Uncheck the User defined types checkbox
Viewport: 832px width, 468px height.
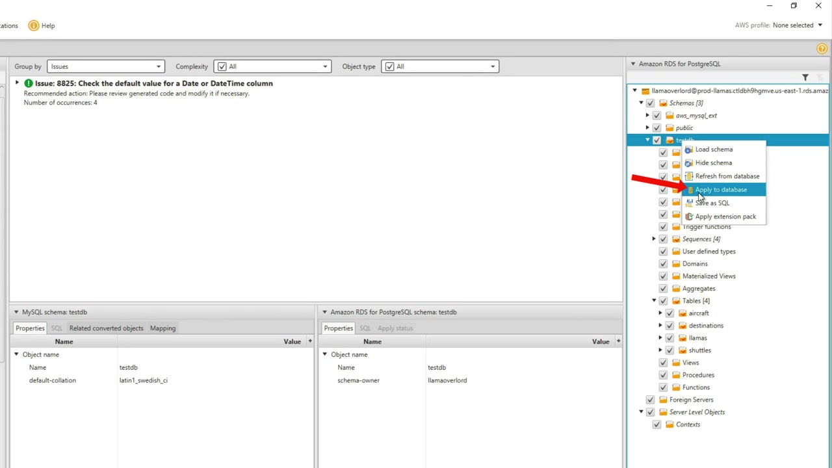tap(664, 252)
